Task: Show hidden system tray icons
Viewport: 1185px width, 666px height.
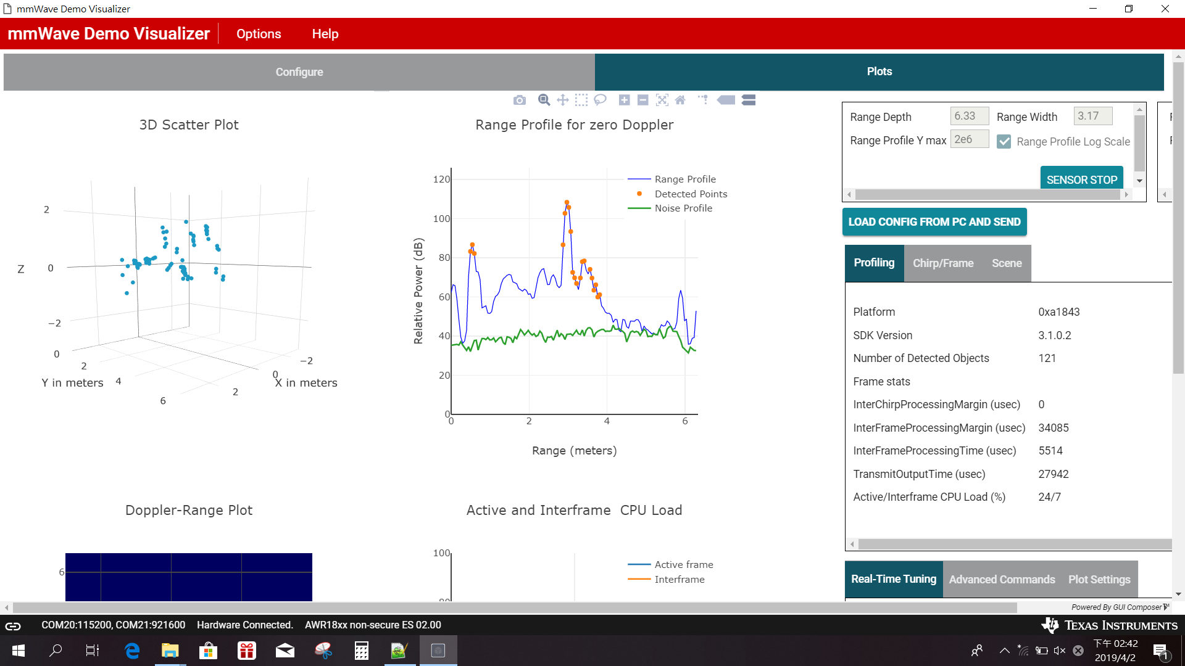Action: [1005, 651]
